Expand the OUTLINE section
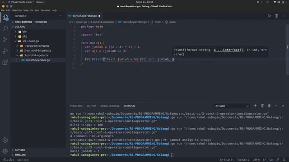The height and width of the screenshot is (162, 289). (20, 150)
